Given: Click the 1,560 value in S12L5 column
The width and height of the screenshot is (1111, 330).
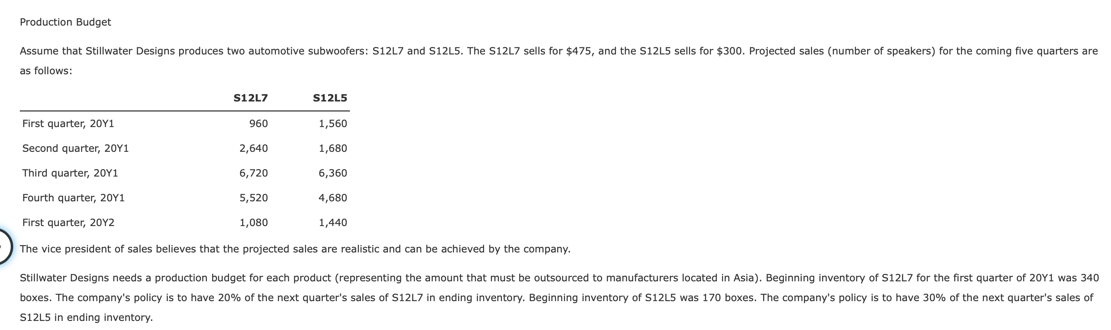Looking at the screenshot, I should [x=333, y=124].
